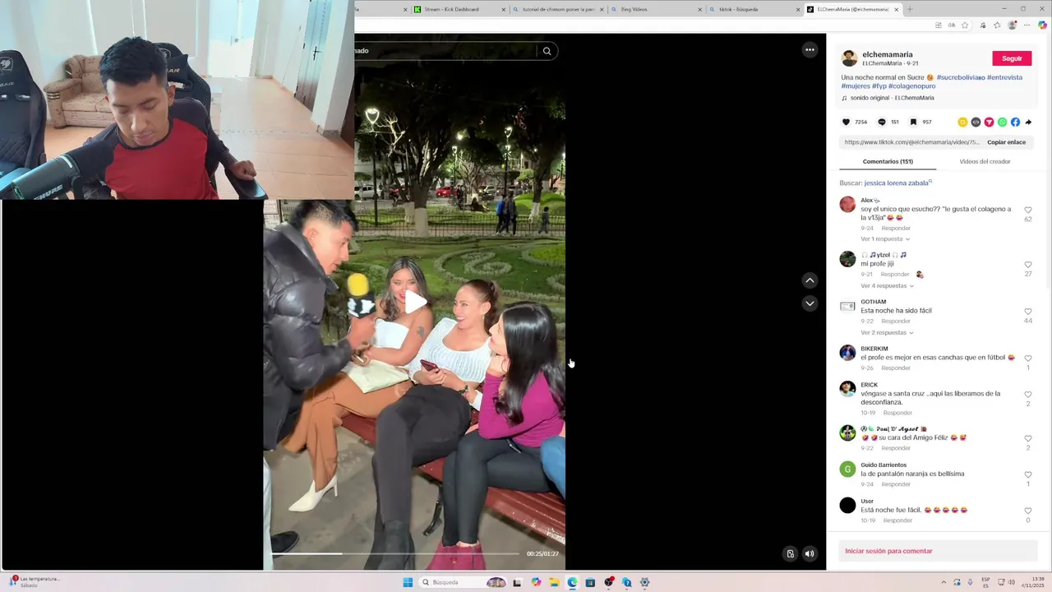Go to the previous video with the up arrow
Screen dimensions: 1052x592
(x=810, y=280)
